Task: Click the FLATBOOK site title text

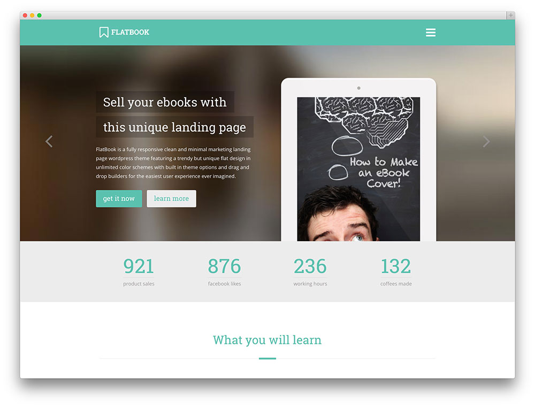Action: click(x=130, y=33)
